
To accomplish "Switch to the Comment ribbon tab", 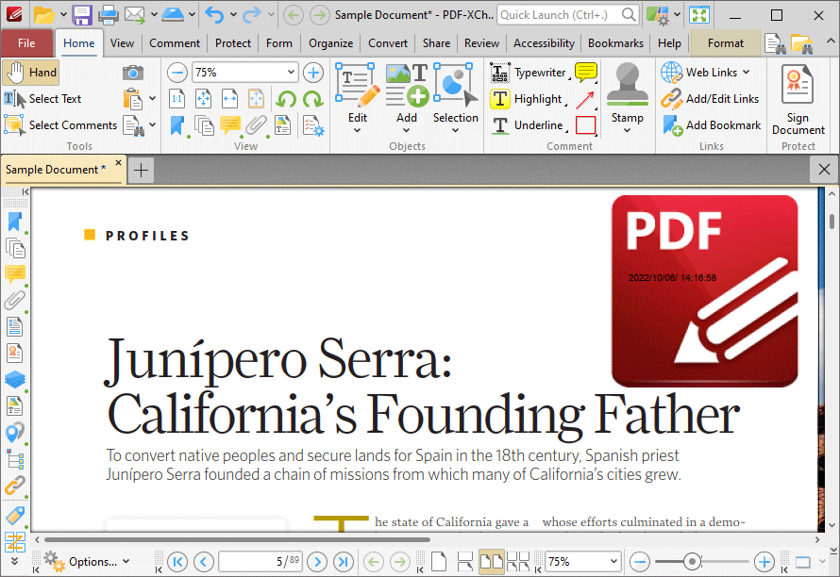I will [x=175, y=43].
